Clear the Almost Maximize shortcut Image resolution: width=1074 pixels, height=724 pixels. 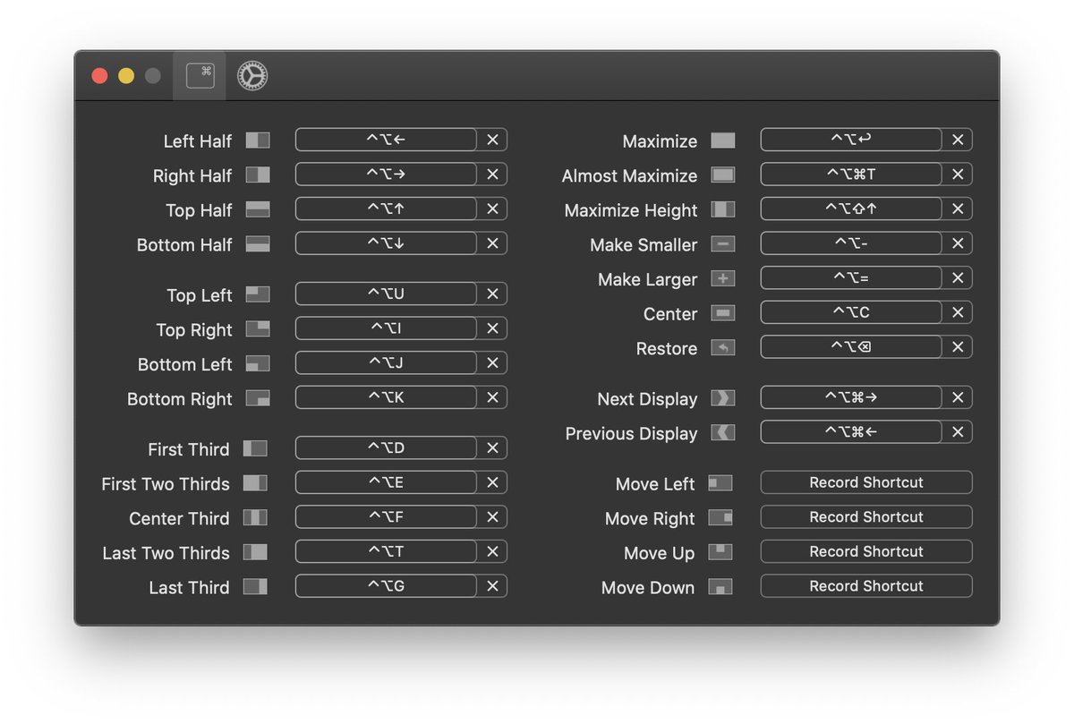pos(958,175)
